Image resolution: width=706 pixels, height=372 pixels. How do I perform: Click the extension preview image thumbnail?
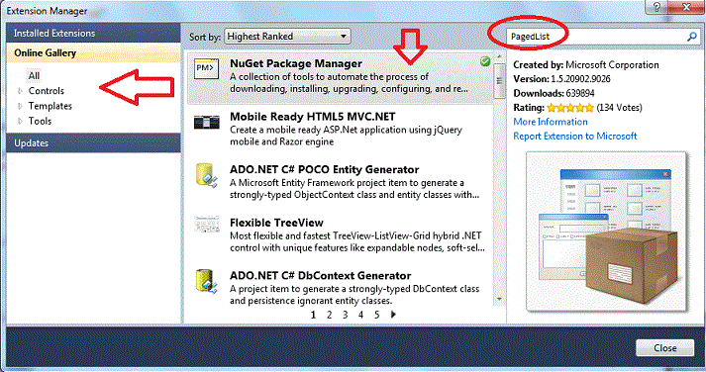pos(607,232)
